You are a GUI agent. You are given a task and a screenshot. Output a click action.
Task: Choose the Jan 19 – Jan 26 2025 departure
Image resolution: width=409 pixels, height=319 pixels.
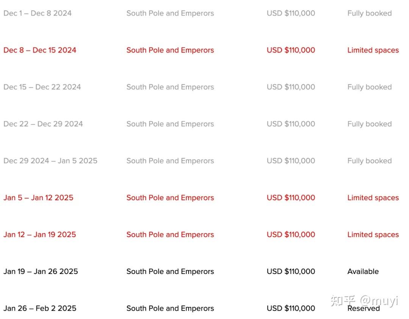coord(41,271)
